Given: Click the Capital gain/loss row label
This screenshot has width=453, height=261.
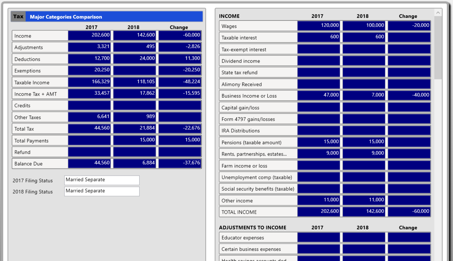Looking at the screenshot, I should click(240, 108).
